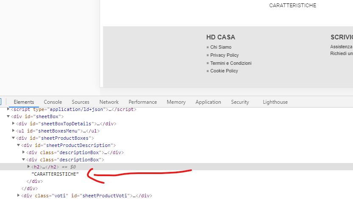Image resolution: width=353 pixels, height=199 pixels.
Task: Open the Elements tab
Action: pyautogui.click(x=24, y=102)
